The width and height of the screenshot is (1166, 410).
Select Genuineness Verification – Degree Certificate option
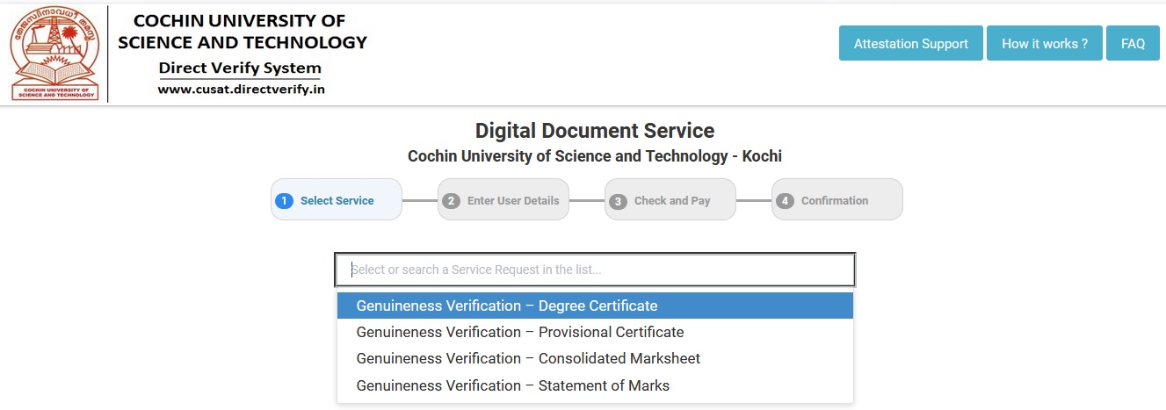coord(595,306)
